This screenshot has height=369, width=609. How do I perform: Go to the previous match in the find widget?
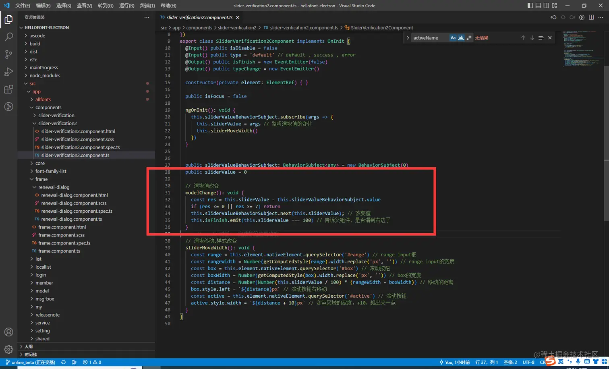tap(523, 38)
